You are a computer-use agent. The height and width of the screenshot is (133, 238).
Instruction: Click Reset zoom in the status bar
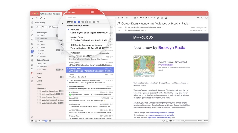[178, 121]
